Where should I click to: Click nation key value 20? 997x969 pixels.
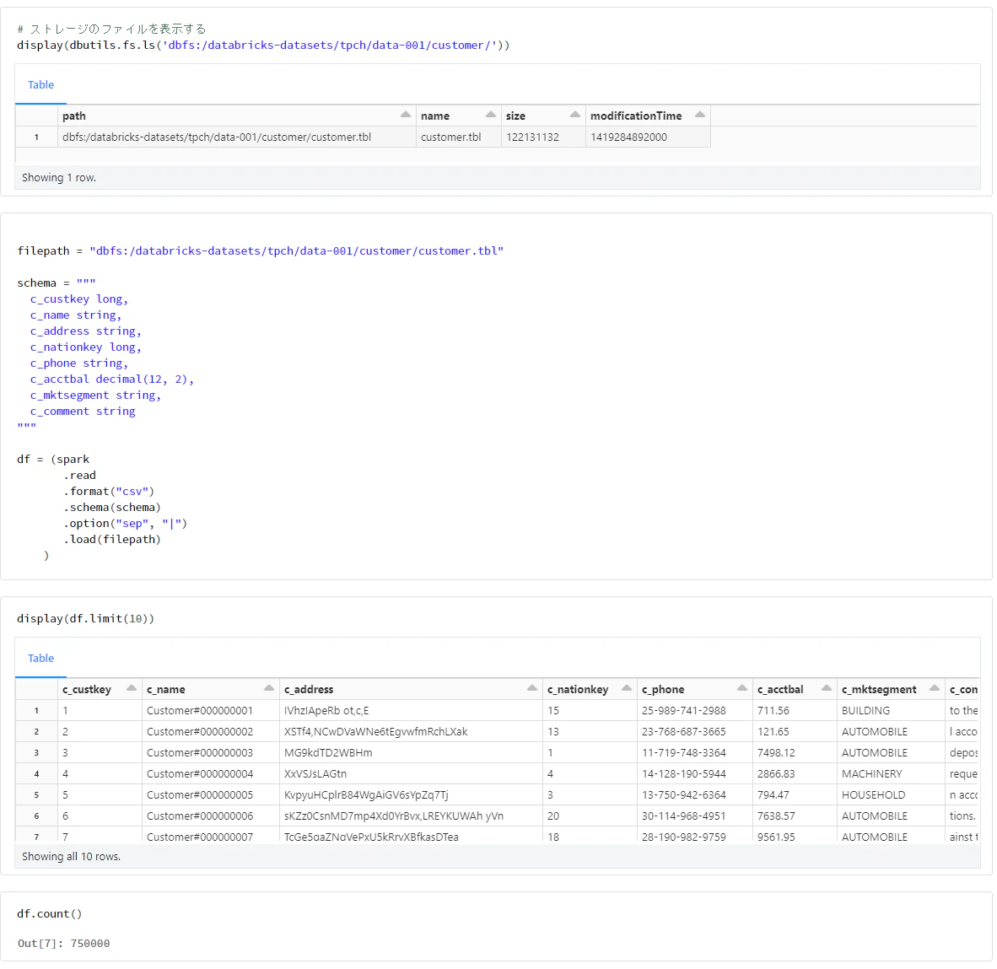(x=590, y=816)
